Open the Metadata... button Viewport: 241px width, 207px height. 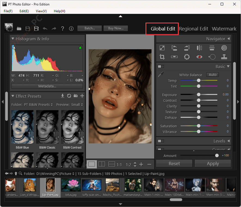point(47,86)
